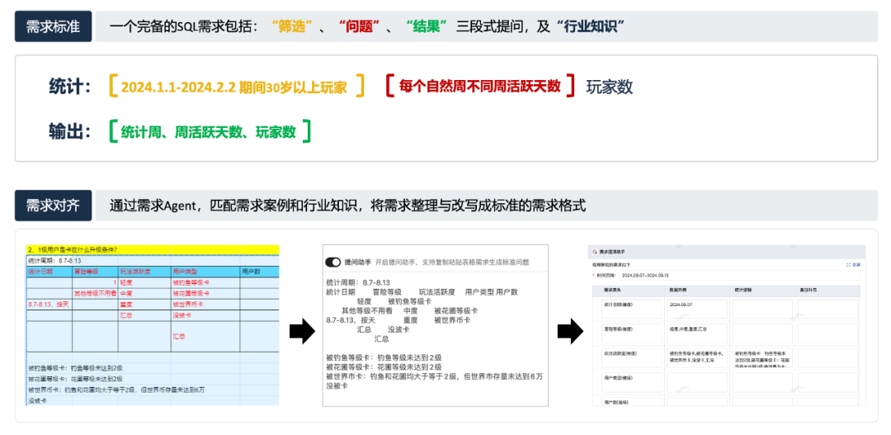This screenshot has height=435, width=891.
Task: Click the 需求澄清助手 panel icon
Action: (x=594, y=252)
